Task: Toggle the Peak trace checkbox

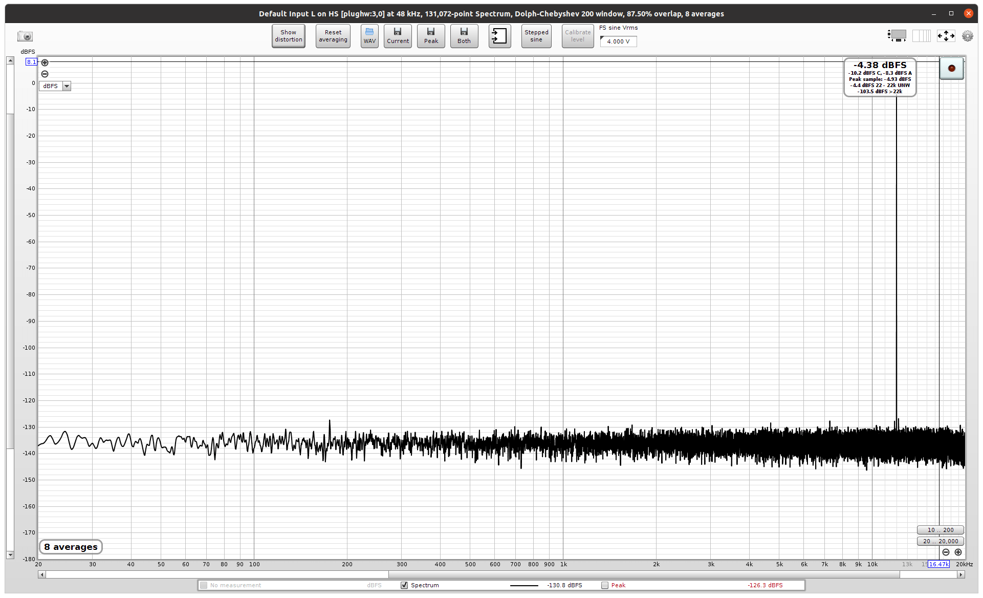Action: [x=605, y=585]
